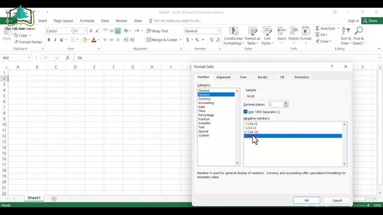Open the Formulas ribbon tab

pos(87,21)
